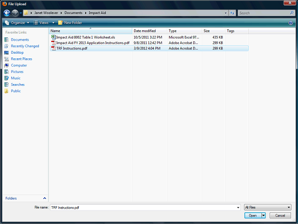Click the Documents sidebar icon
This screenshot has height=224, width=298.
[7, 40]
